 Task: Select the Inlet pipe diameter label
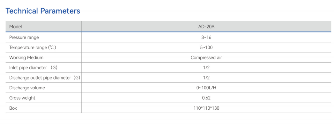coord(33,68)
